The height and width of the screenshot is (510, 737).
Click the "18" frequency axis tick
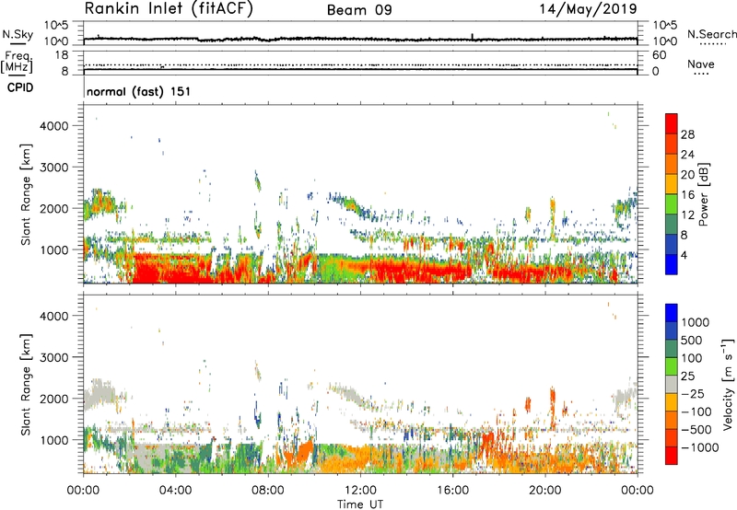pos(62,55)
